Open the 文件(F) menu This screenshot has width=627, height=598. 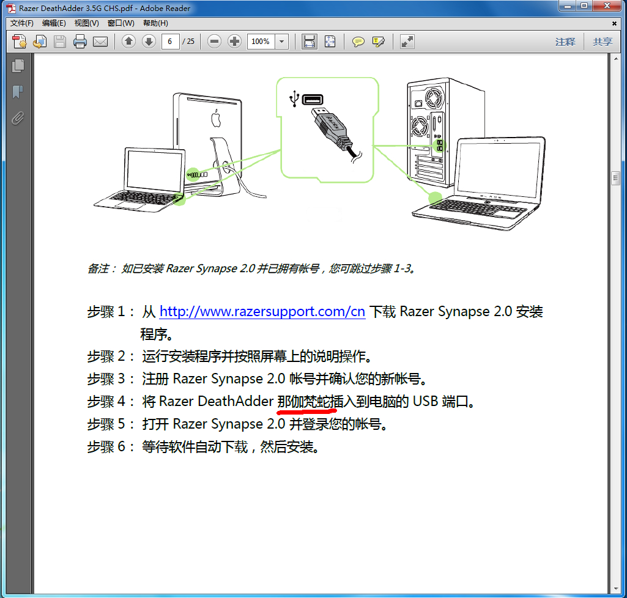point(22,23)
